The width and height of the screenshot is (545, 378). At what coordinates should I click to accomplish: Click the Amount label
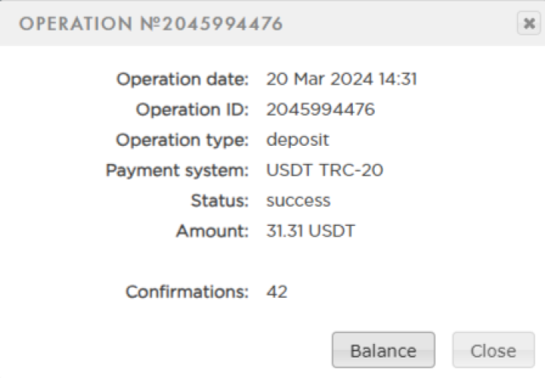tap(212, 231)
